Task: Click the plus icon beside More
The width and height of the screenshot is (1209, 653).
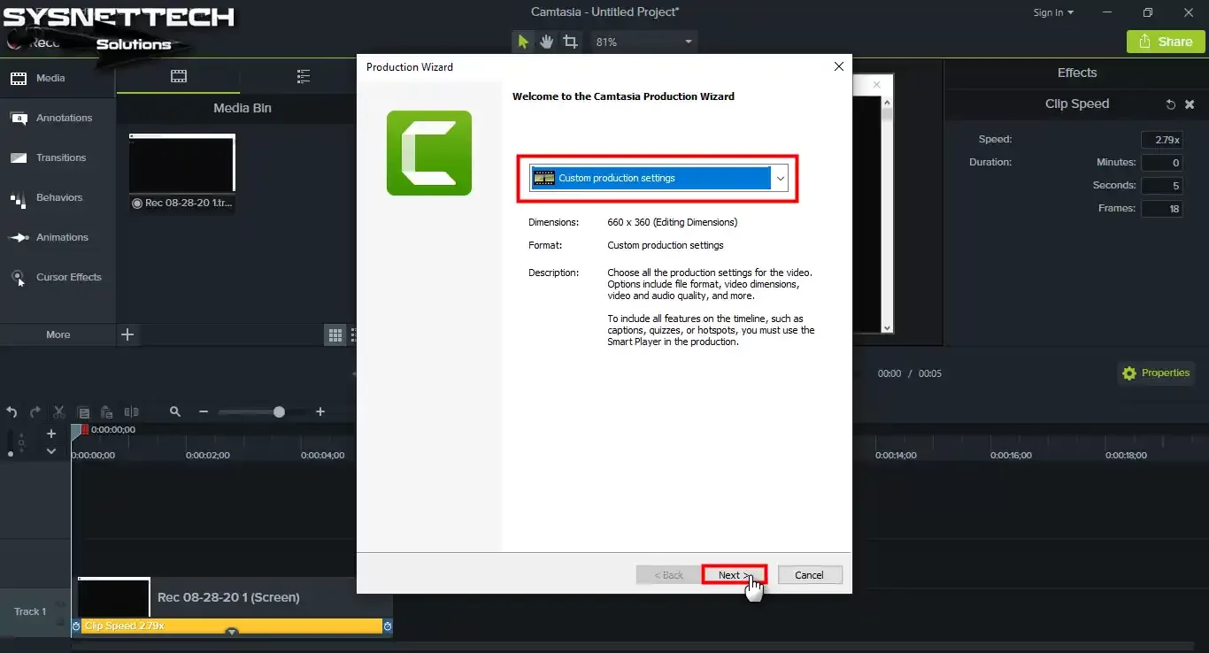Action: click(127, 334)
